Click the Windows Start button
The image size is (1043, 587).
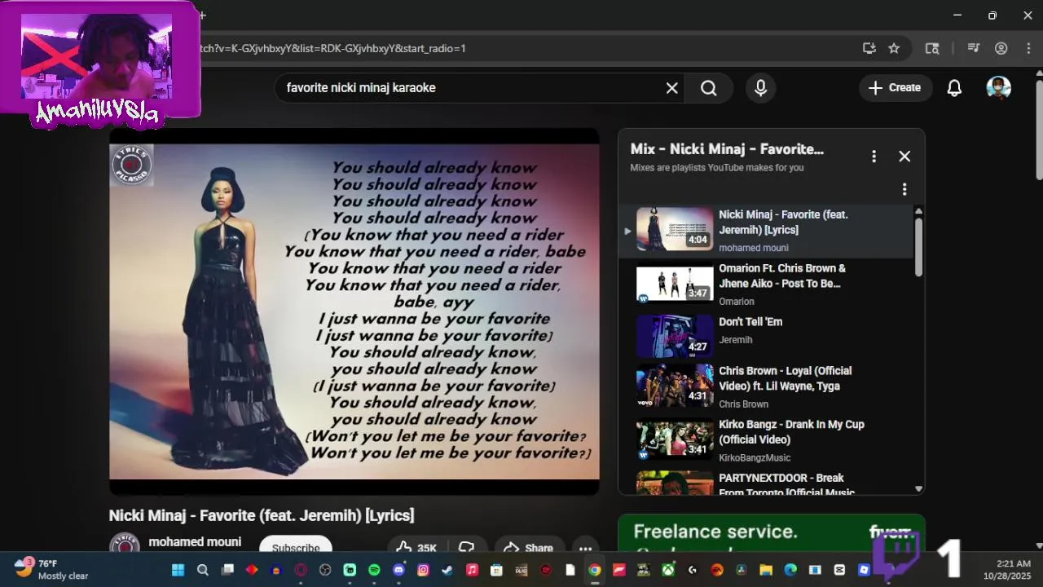click(x=178, y=570)
